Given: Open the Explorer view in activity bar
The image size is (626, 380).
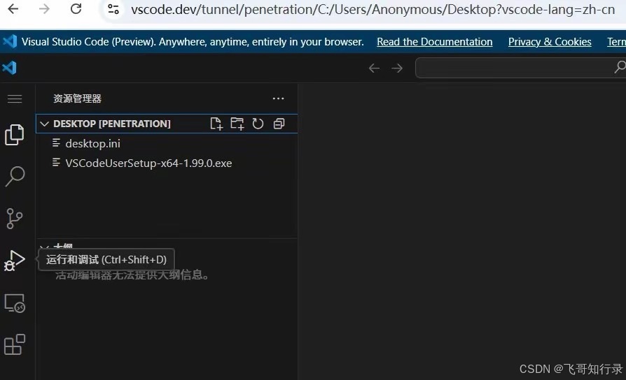Looking at the screenshot, I should tap(15, 134).
